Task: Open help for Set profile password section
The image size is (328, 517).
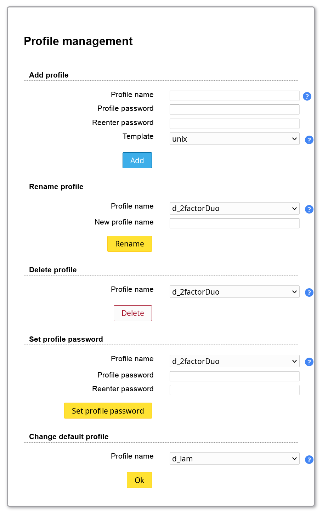Action: click(309, 362)
